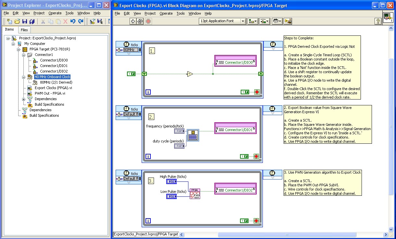This screenshot has height=239, width=396.
Task: Select Export Clocks (FPGA).vi in the project tree
Action: pyautogui.click(x=53, y=88)
